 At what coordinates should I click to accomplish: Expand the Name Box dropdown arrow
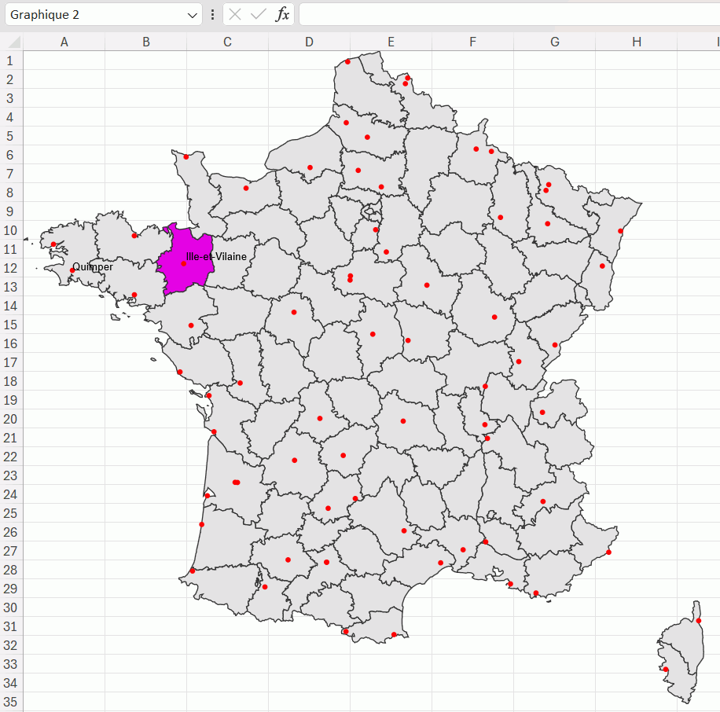pos(193,15)
